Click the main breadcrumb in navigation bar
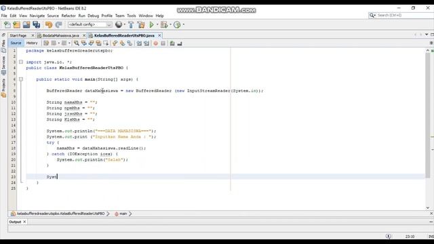Viewport: 434px width, 244px height. coord(123,213)
